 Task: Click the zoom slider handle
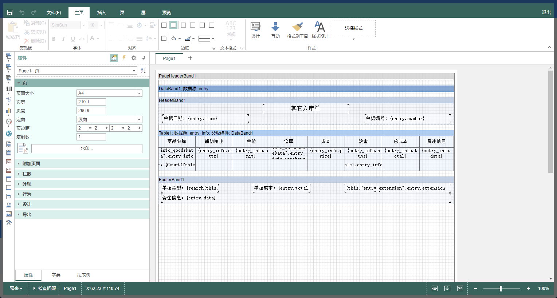[x=501, y=289]
